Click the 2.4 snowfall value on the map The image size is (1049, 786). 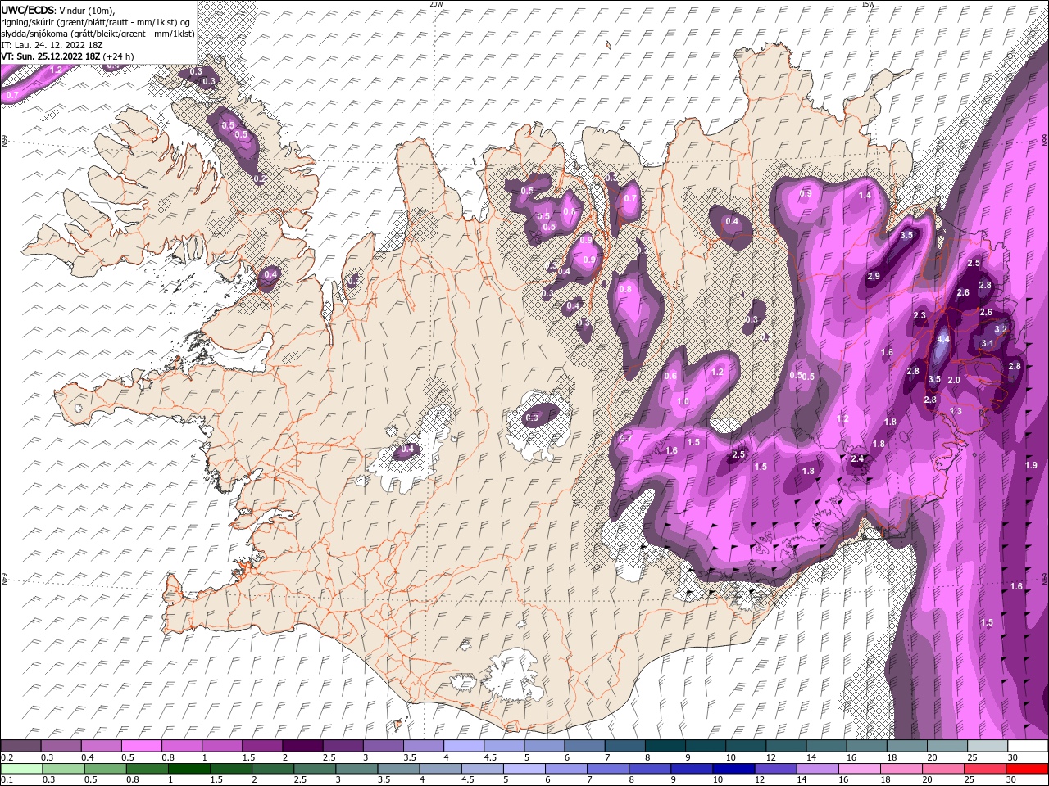click(857, 458)
